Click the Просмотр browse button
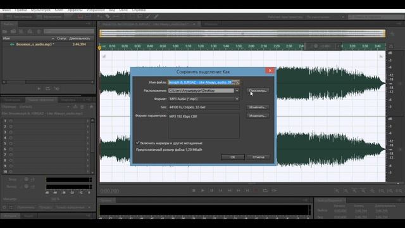 [258, 91]
